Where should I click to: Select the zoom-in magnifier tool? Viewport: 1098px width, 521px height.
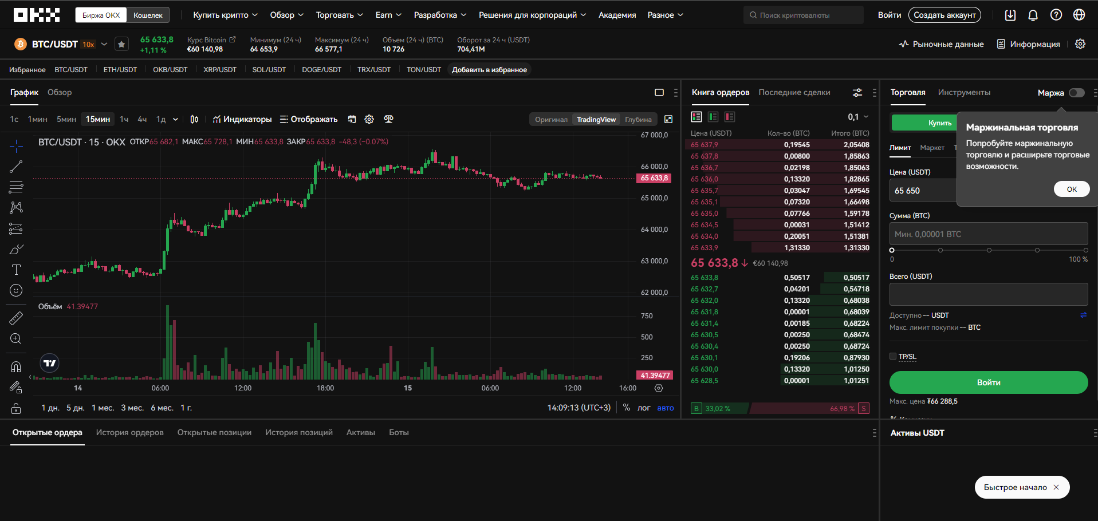[16, 338]
